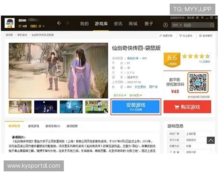
Task: Open the 资讯 tab
Action: coord(118,24)
